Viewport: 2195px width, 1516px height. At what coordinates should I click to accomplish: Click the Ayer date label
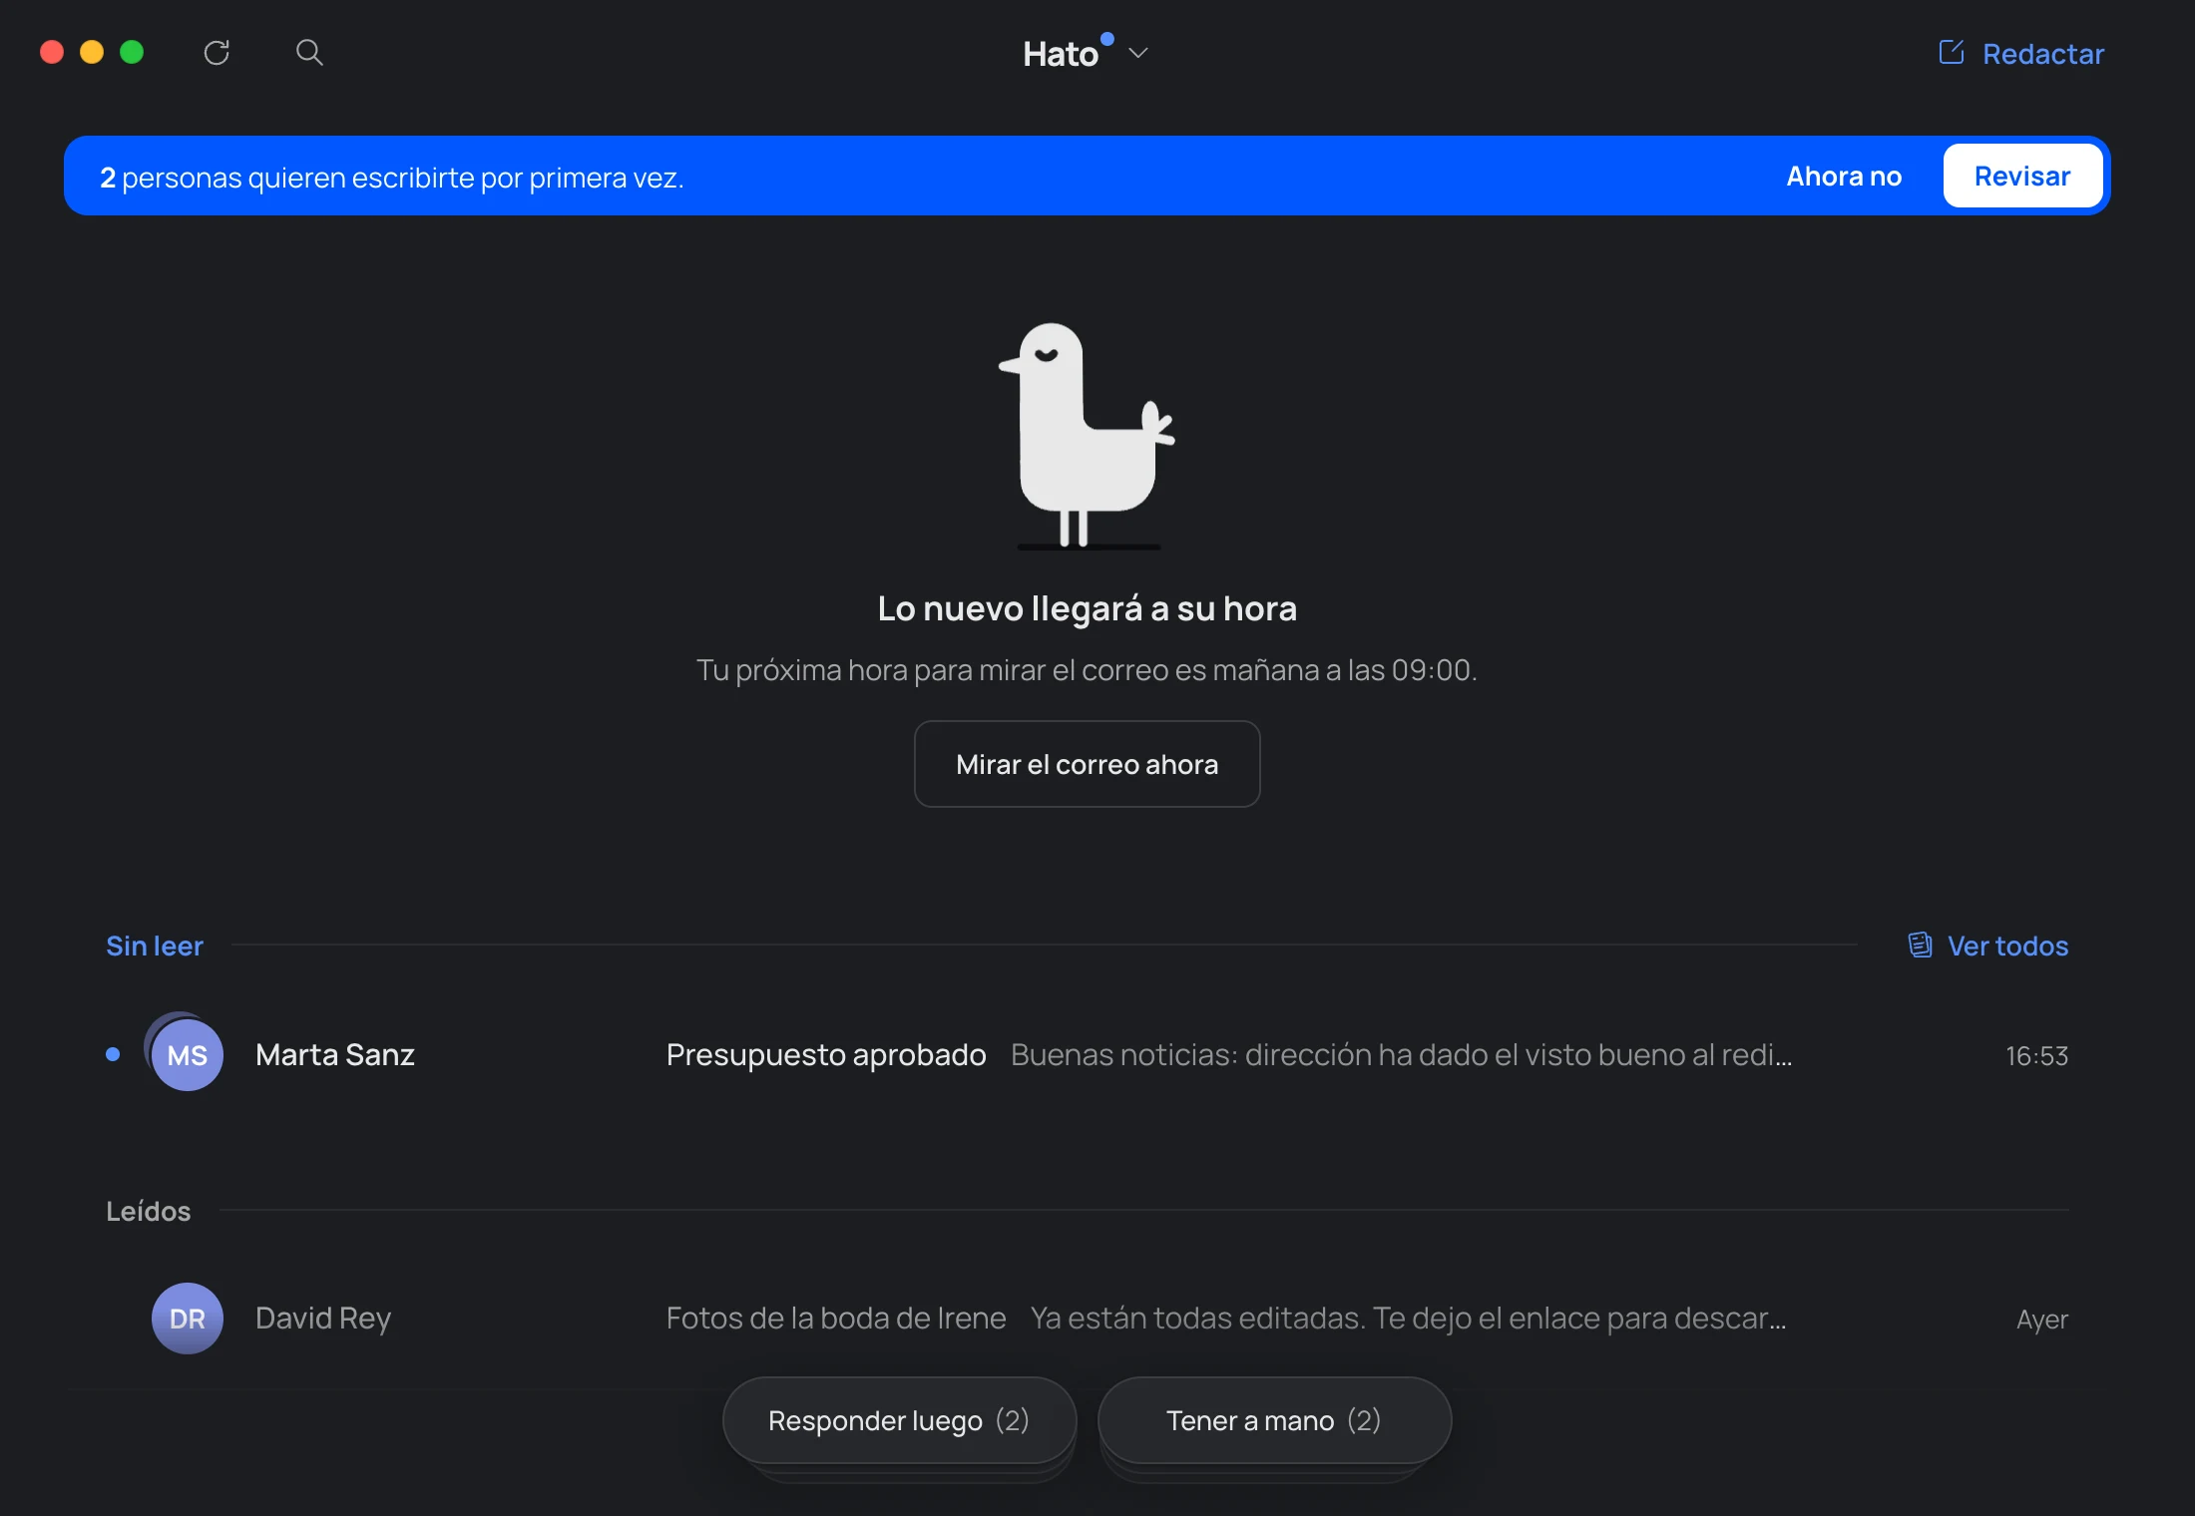coord(2041,1319)
